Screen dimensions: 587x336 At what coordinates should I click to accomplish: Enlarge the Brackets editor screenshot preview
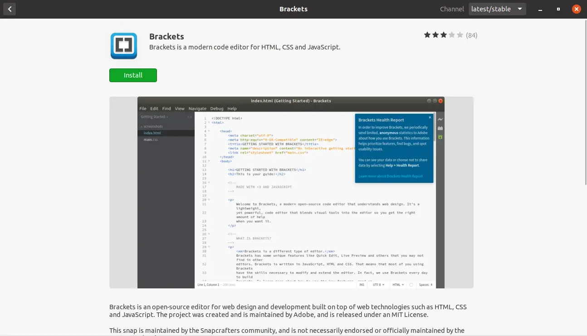(291, 192)
